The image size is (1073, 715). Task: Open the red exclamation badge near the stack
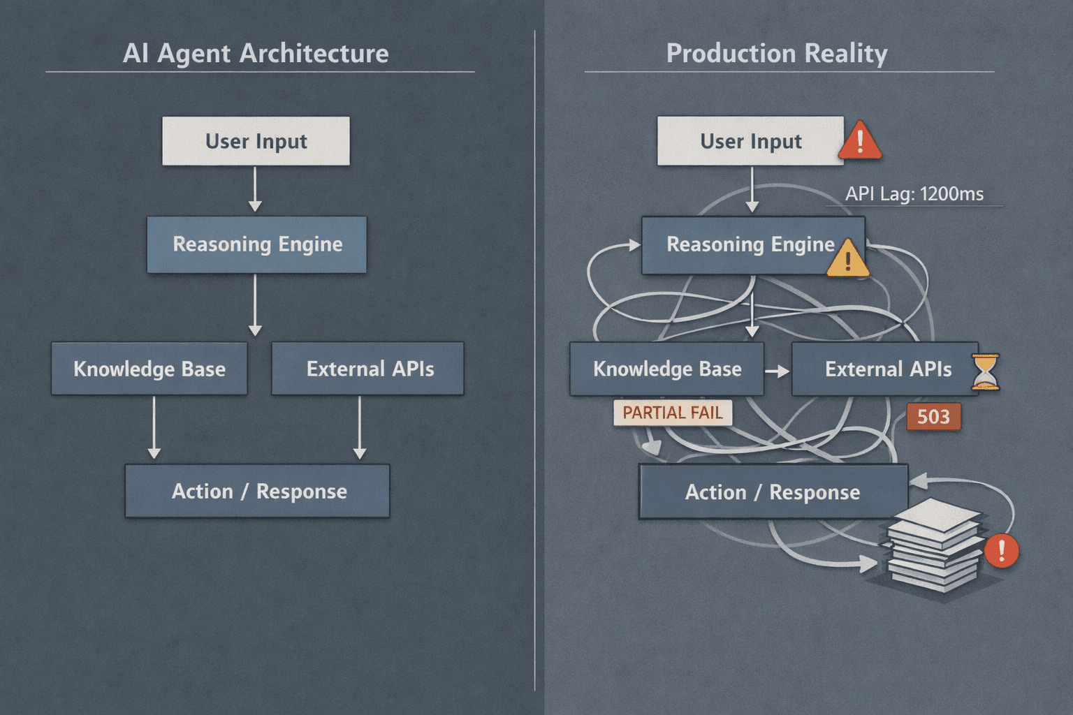click(1001, 550)
